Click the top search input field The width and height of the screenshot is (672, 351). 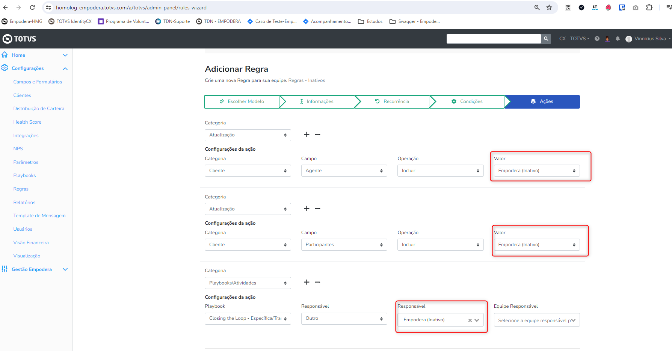(493, 39)
